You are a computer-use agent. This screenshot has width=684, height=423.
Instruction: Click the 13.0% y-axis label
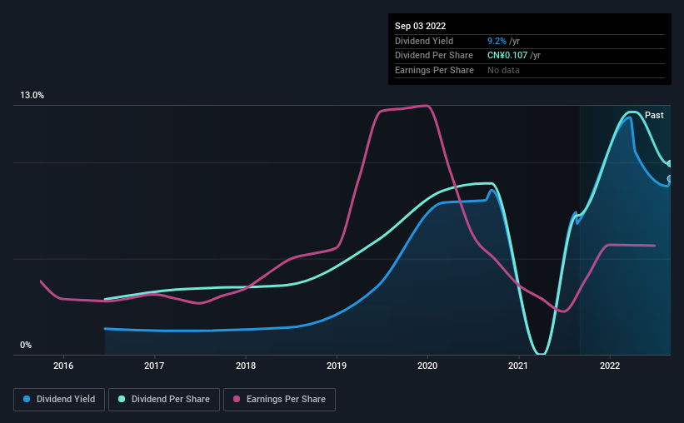pos(32,96)
